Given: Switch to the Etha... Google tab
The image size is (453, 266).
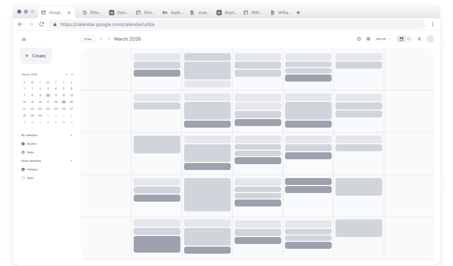Looking at the screenshot, I should tap(92, 13).
